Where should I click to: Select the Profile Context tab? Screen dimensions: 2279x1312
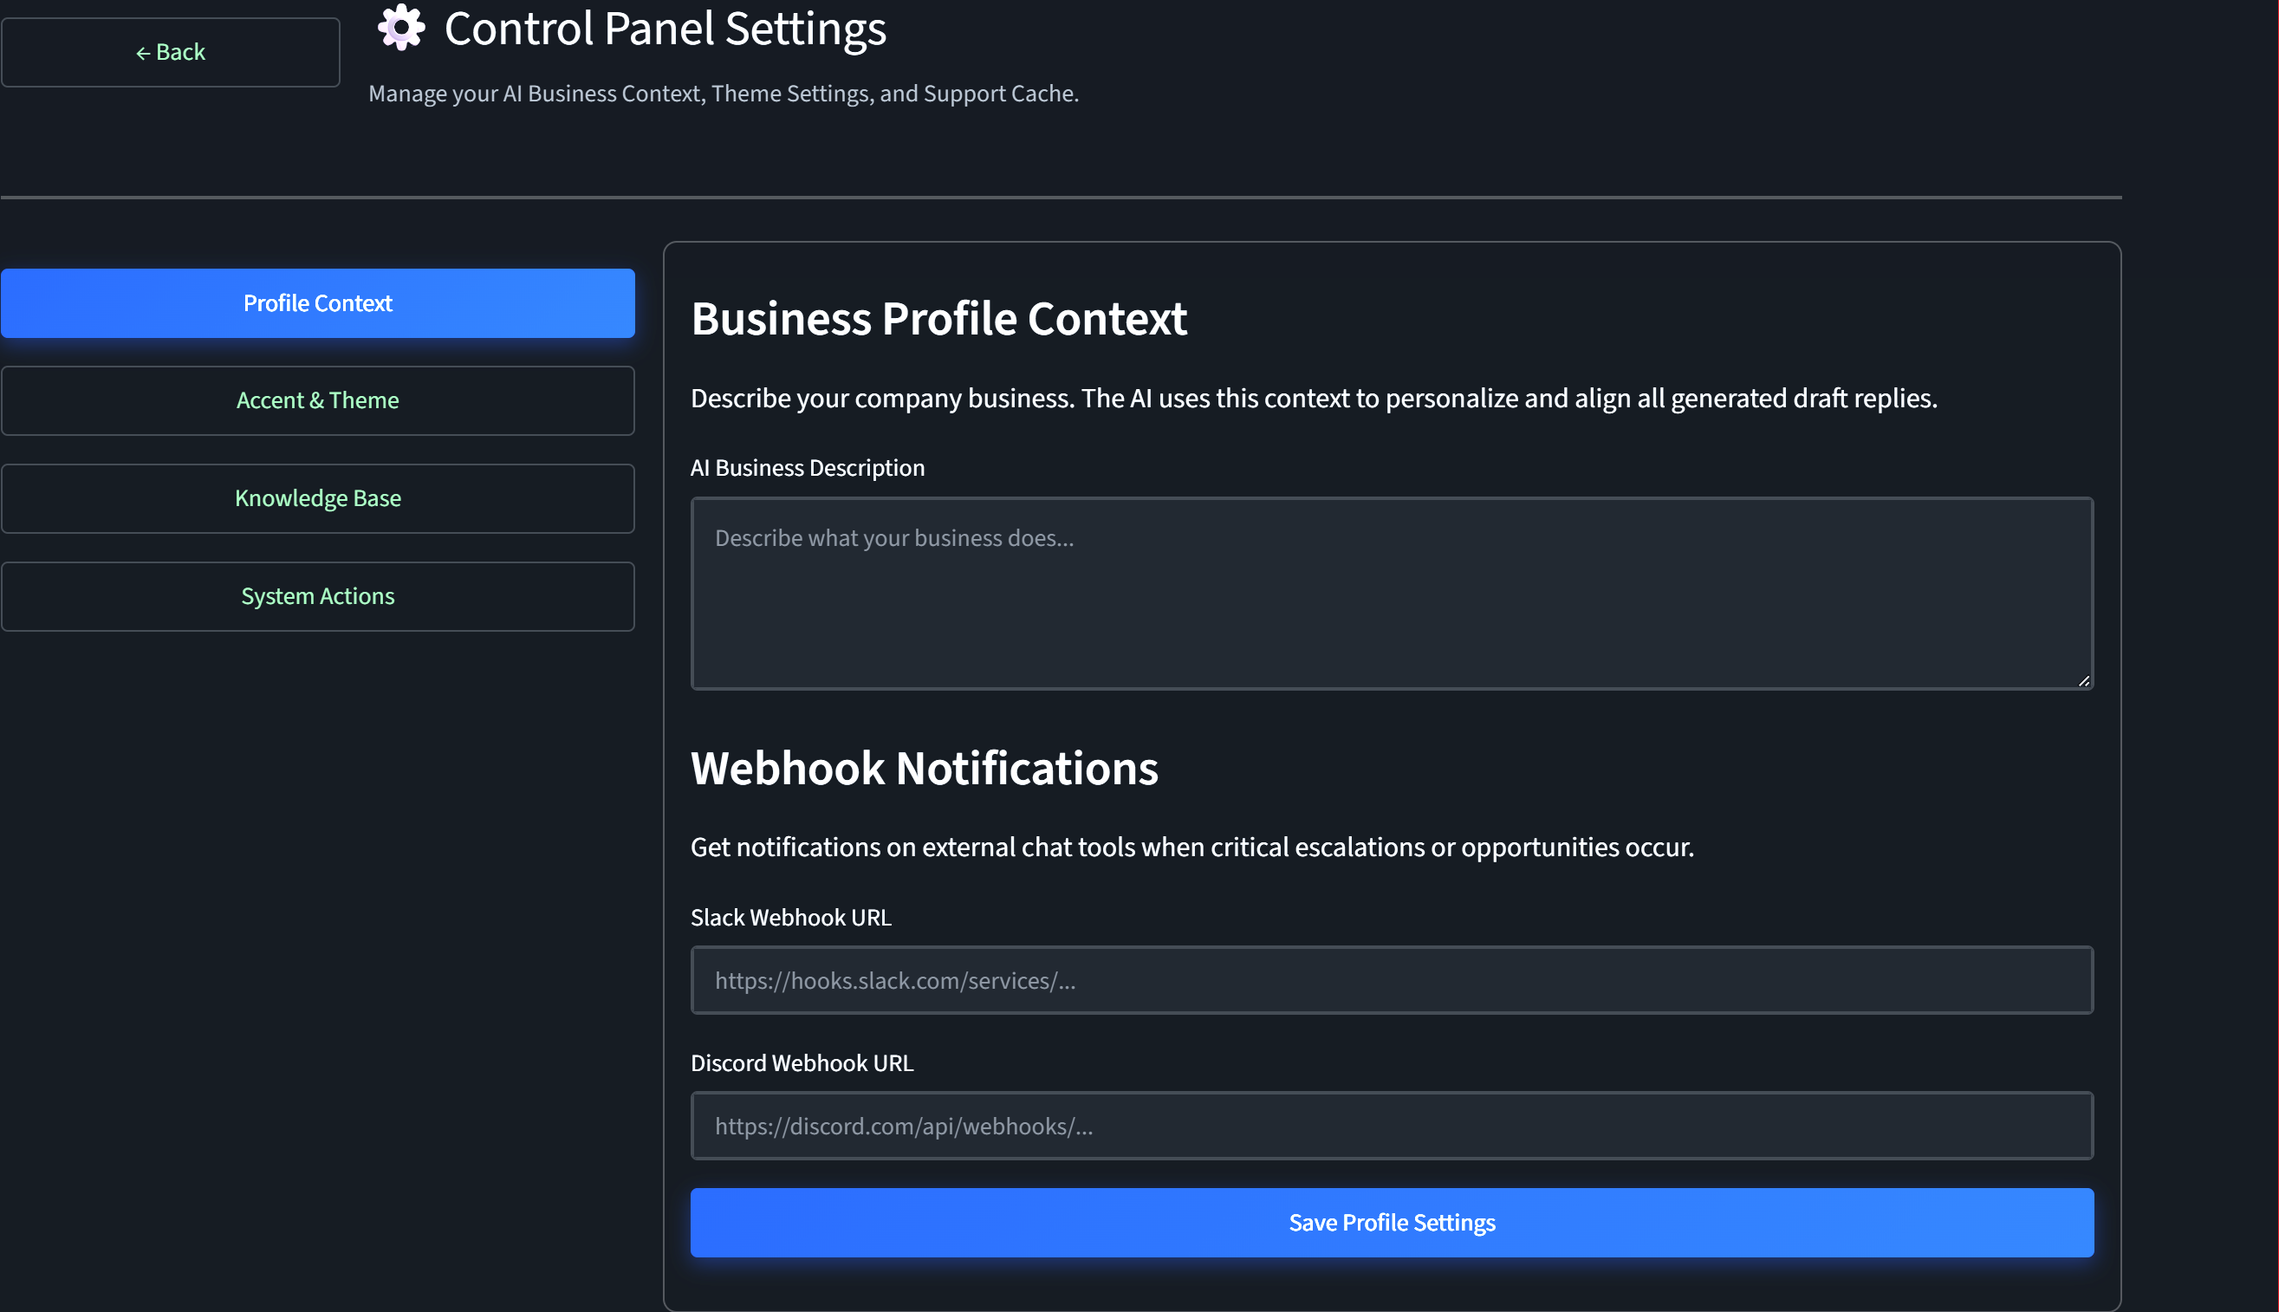318,302
